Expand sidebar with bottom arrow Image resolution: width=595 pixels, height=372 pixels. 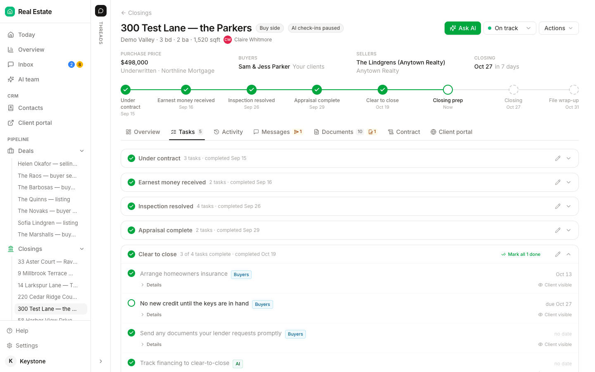coord(101,361)
